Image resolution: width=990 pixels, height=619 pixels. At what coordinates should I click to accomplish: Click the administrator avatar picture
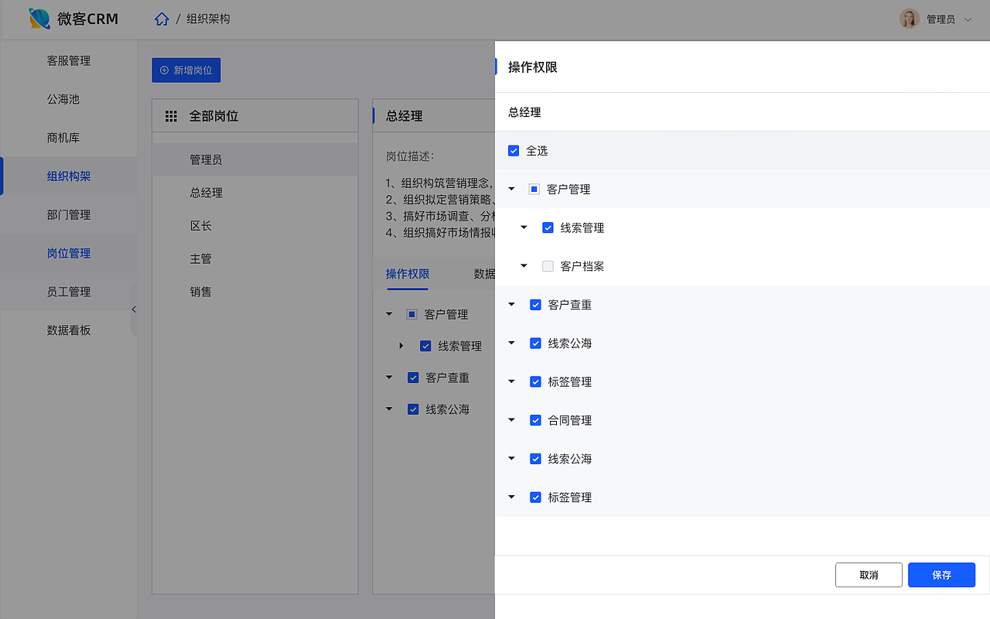pos(910,19)
